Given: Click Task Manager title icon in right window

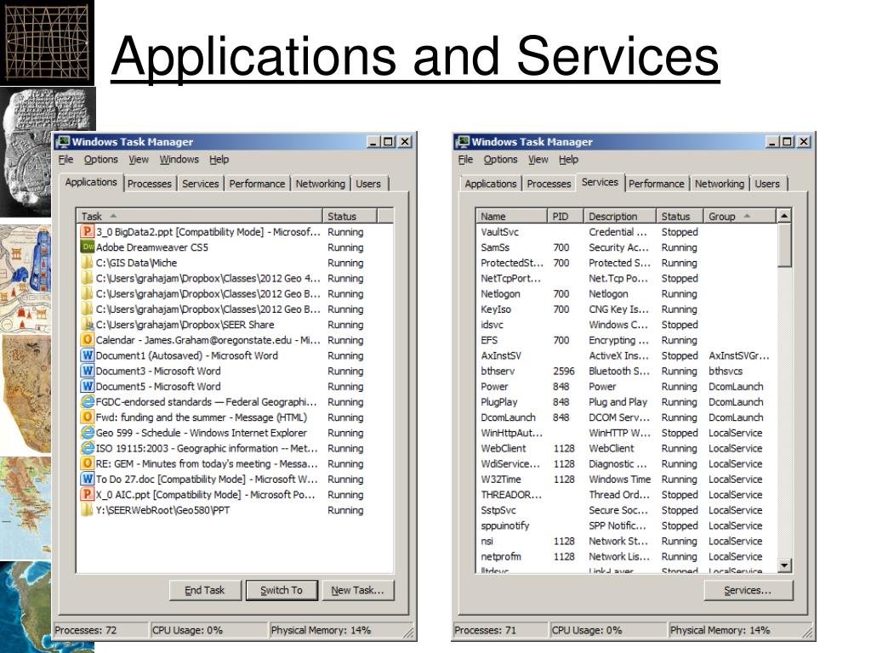Looking at the screenshot, I should [462, 142].
